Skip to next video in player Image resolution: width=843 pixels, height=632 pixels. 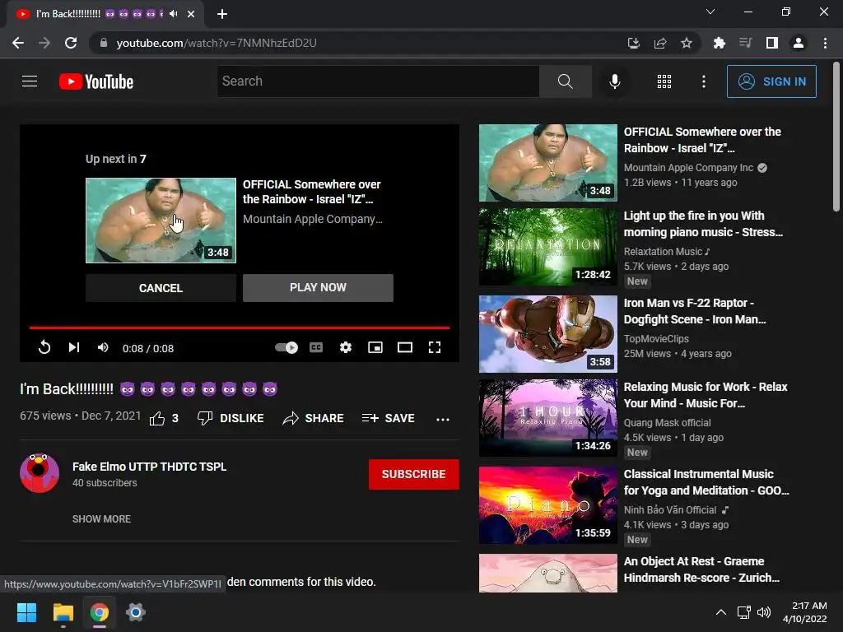pyautogui.click(x=73, y=348)
